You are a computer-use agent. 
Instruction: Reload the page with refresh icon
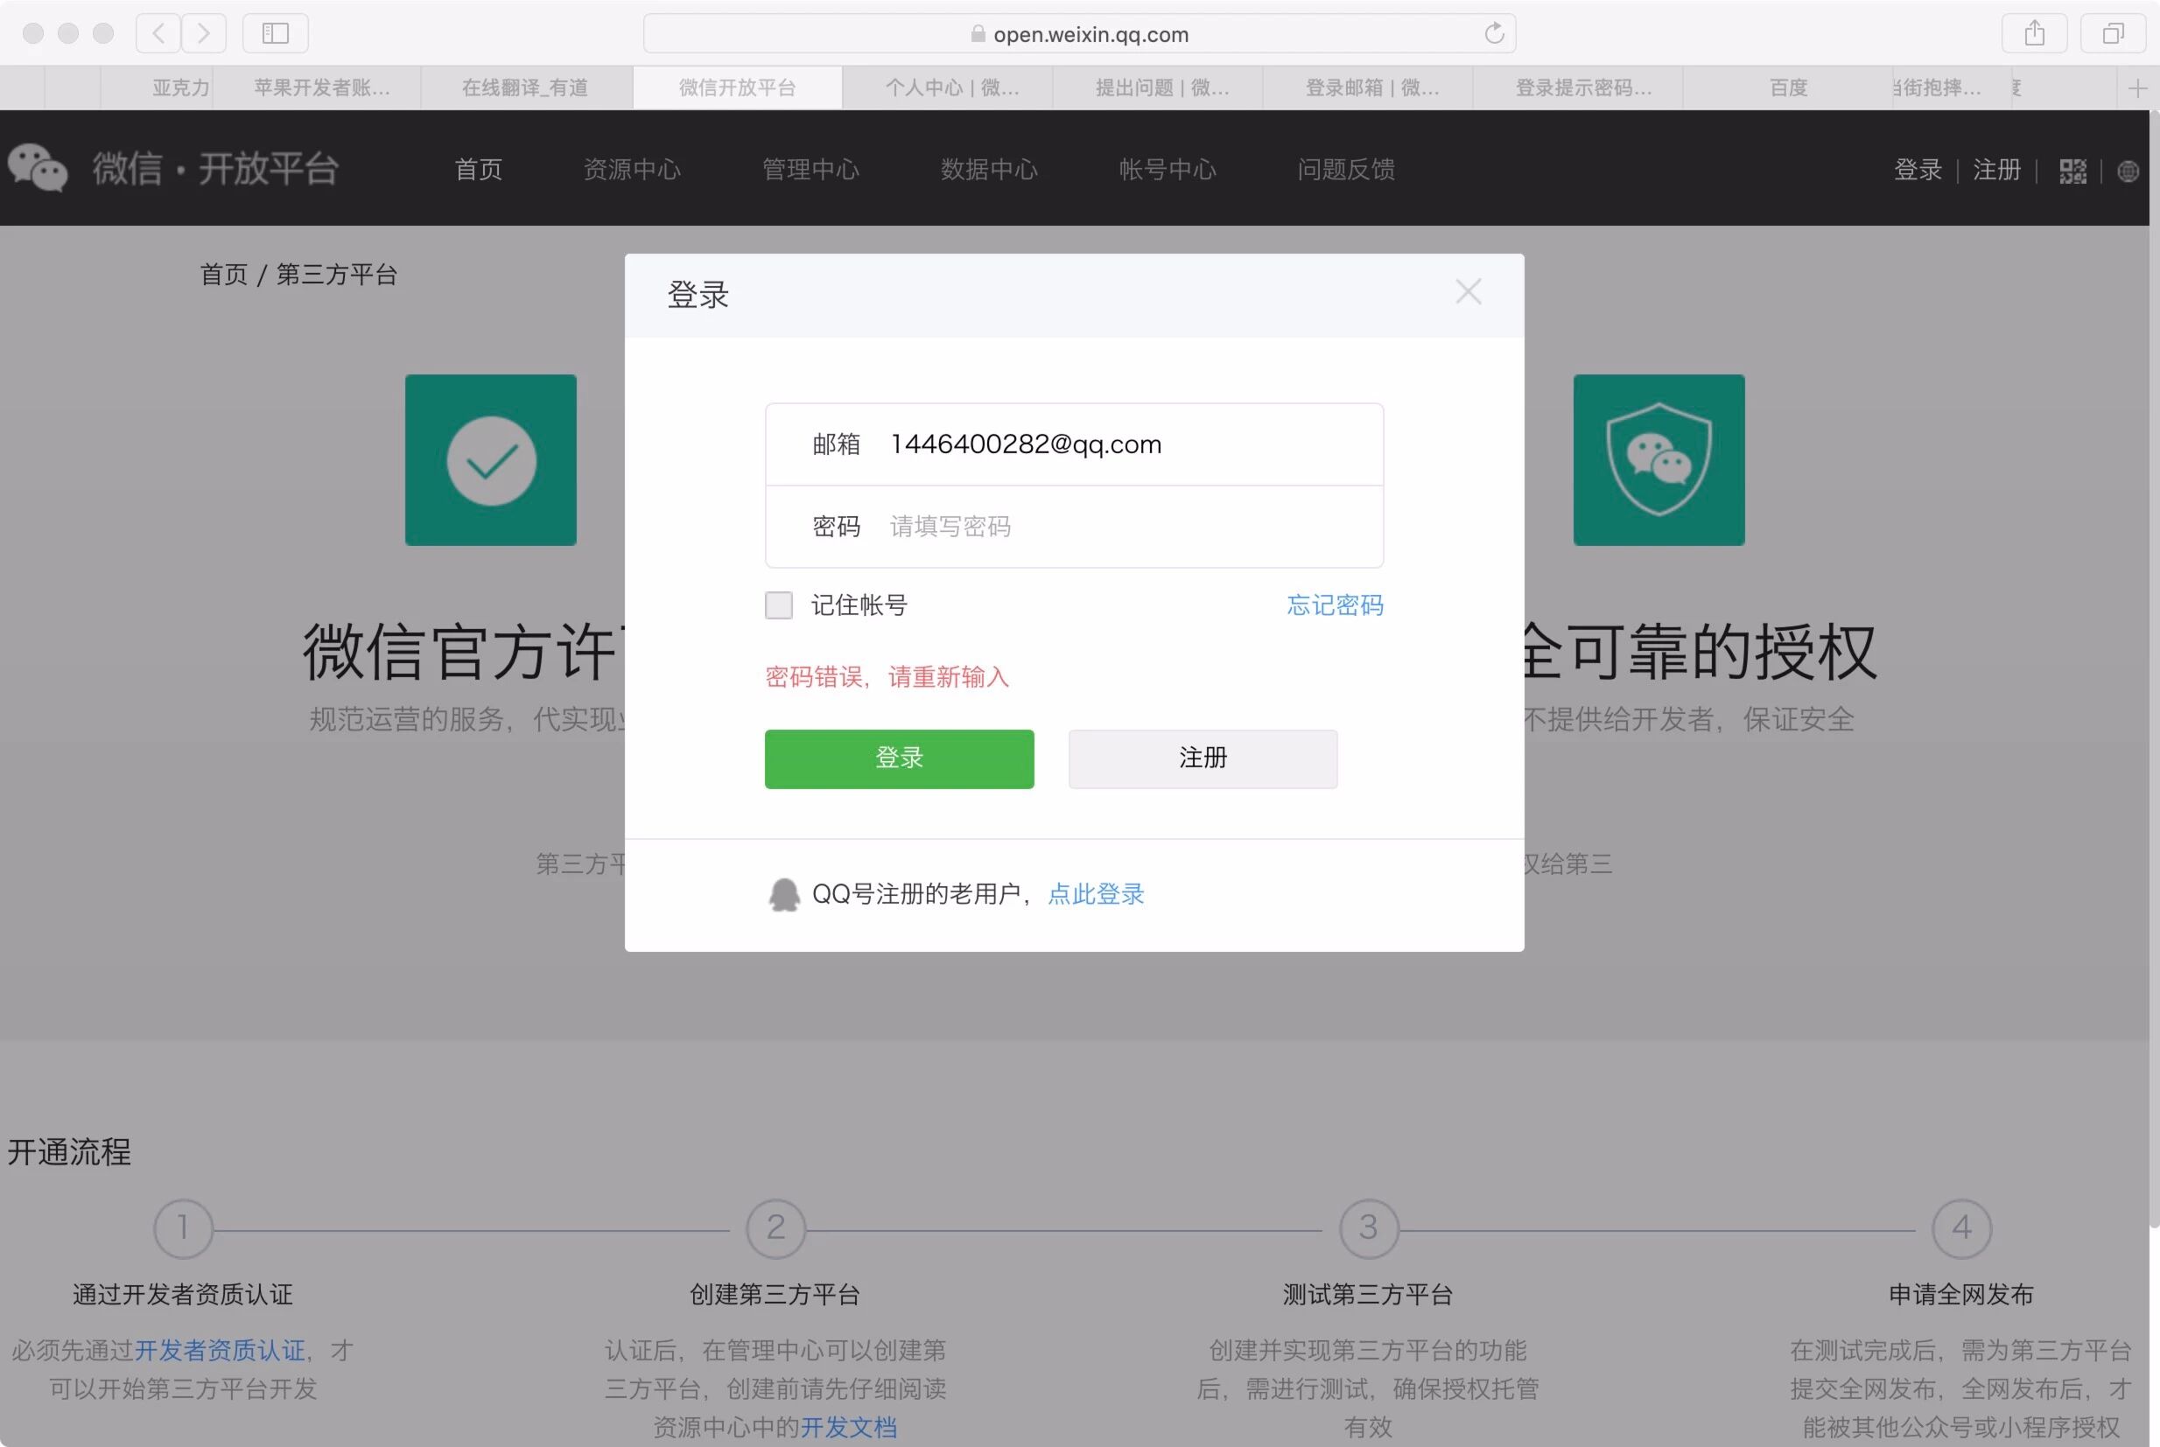tap(1494, 34)
